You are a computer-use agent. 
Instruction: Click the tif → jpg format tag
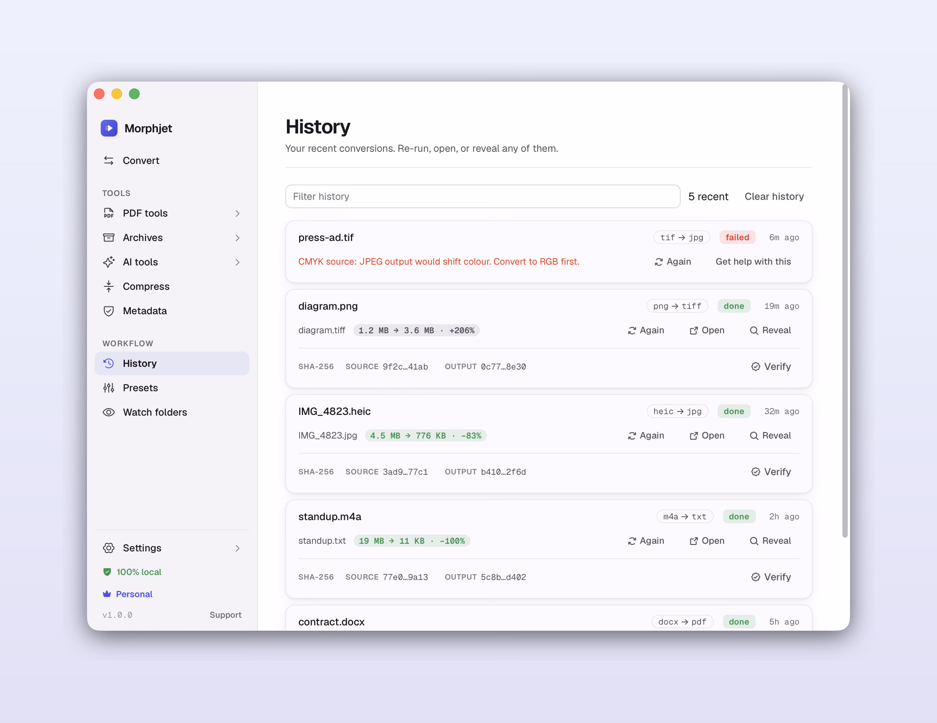pos(682,238)
